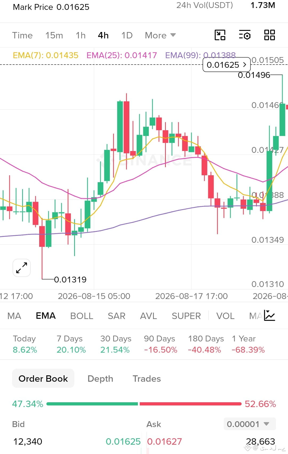Click the EMA(7) value label
The image size is (288, 454).
pos(46,55)
